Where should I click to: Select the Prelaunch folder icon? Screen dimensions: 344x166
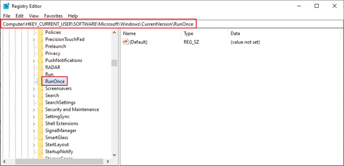(x=40, y=46)
